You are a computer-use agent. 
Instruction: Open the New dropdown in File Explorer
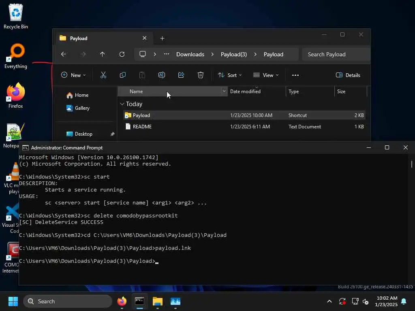pyautogui.click(x=73, y=75)
